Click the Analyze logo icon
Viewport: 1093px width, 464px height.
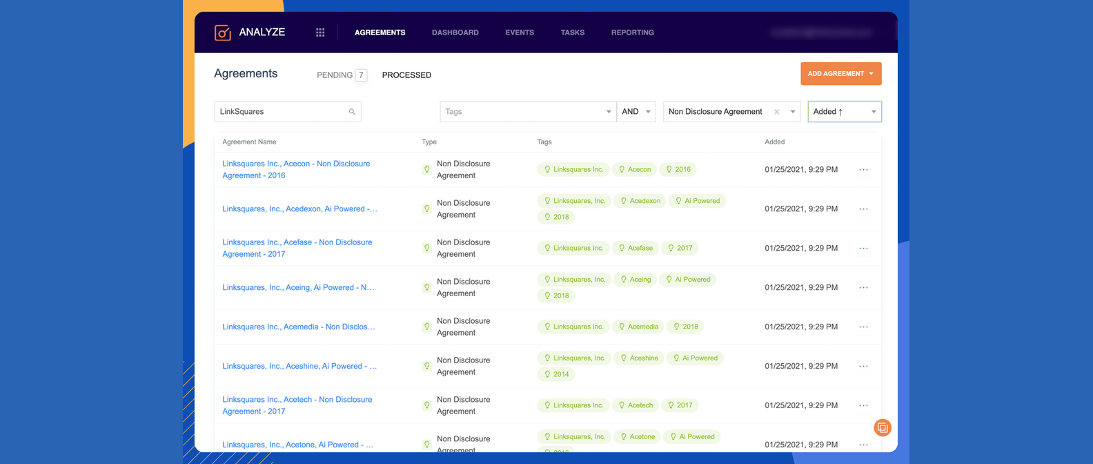coord(222,32)
